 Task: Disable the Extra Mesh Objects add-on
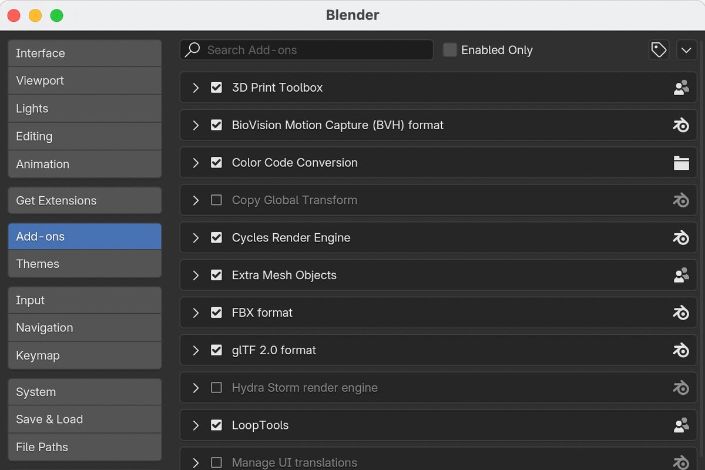[x=216, y=276]
